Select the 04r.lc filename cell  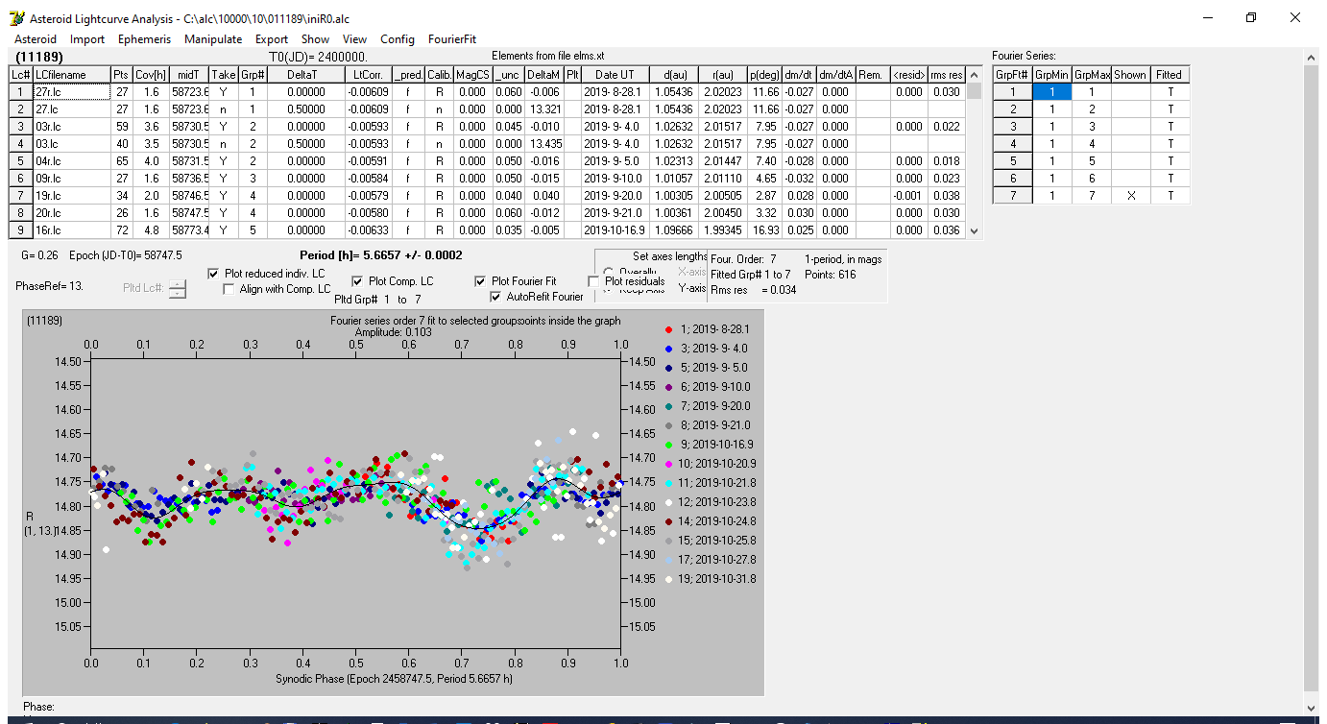(x=71, y=161)
